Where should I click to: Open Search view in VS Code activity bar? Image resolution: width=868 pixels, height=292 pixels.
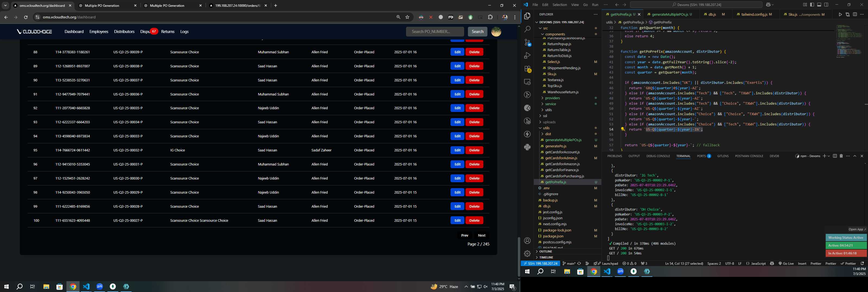coord(527,29)
